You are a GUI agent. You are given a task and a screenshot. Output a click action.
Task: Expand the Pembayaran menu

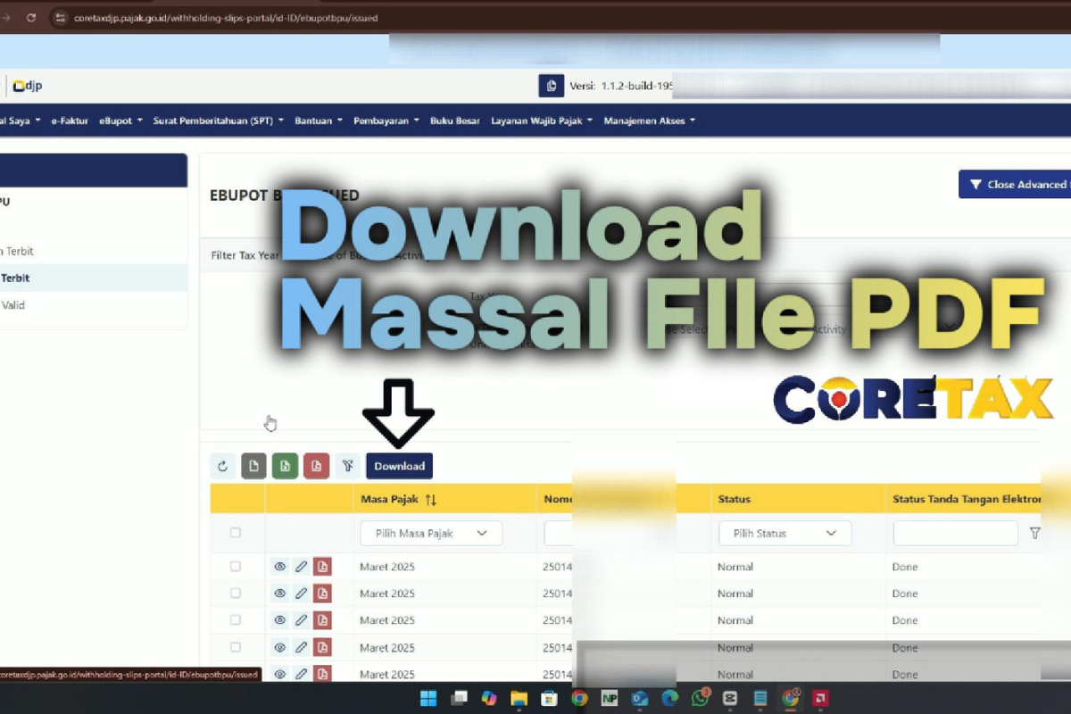[386, 120]
